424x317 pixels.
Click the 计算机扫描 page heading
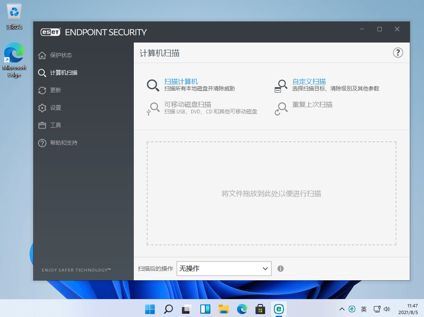[160, 53]
